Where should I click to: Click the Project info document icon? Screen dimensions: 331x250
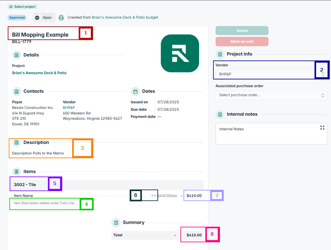(220, 54)
